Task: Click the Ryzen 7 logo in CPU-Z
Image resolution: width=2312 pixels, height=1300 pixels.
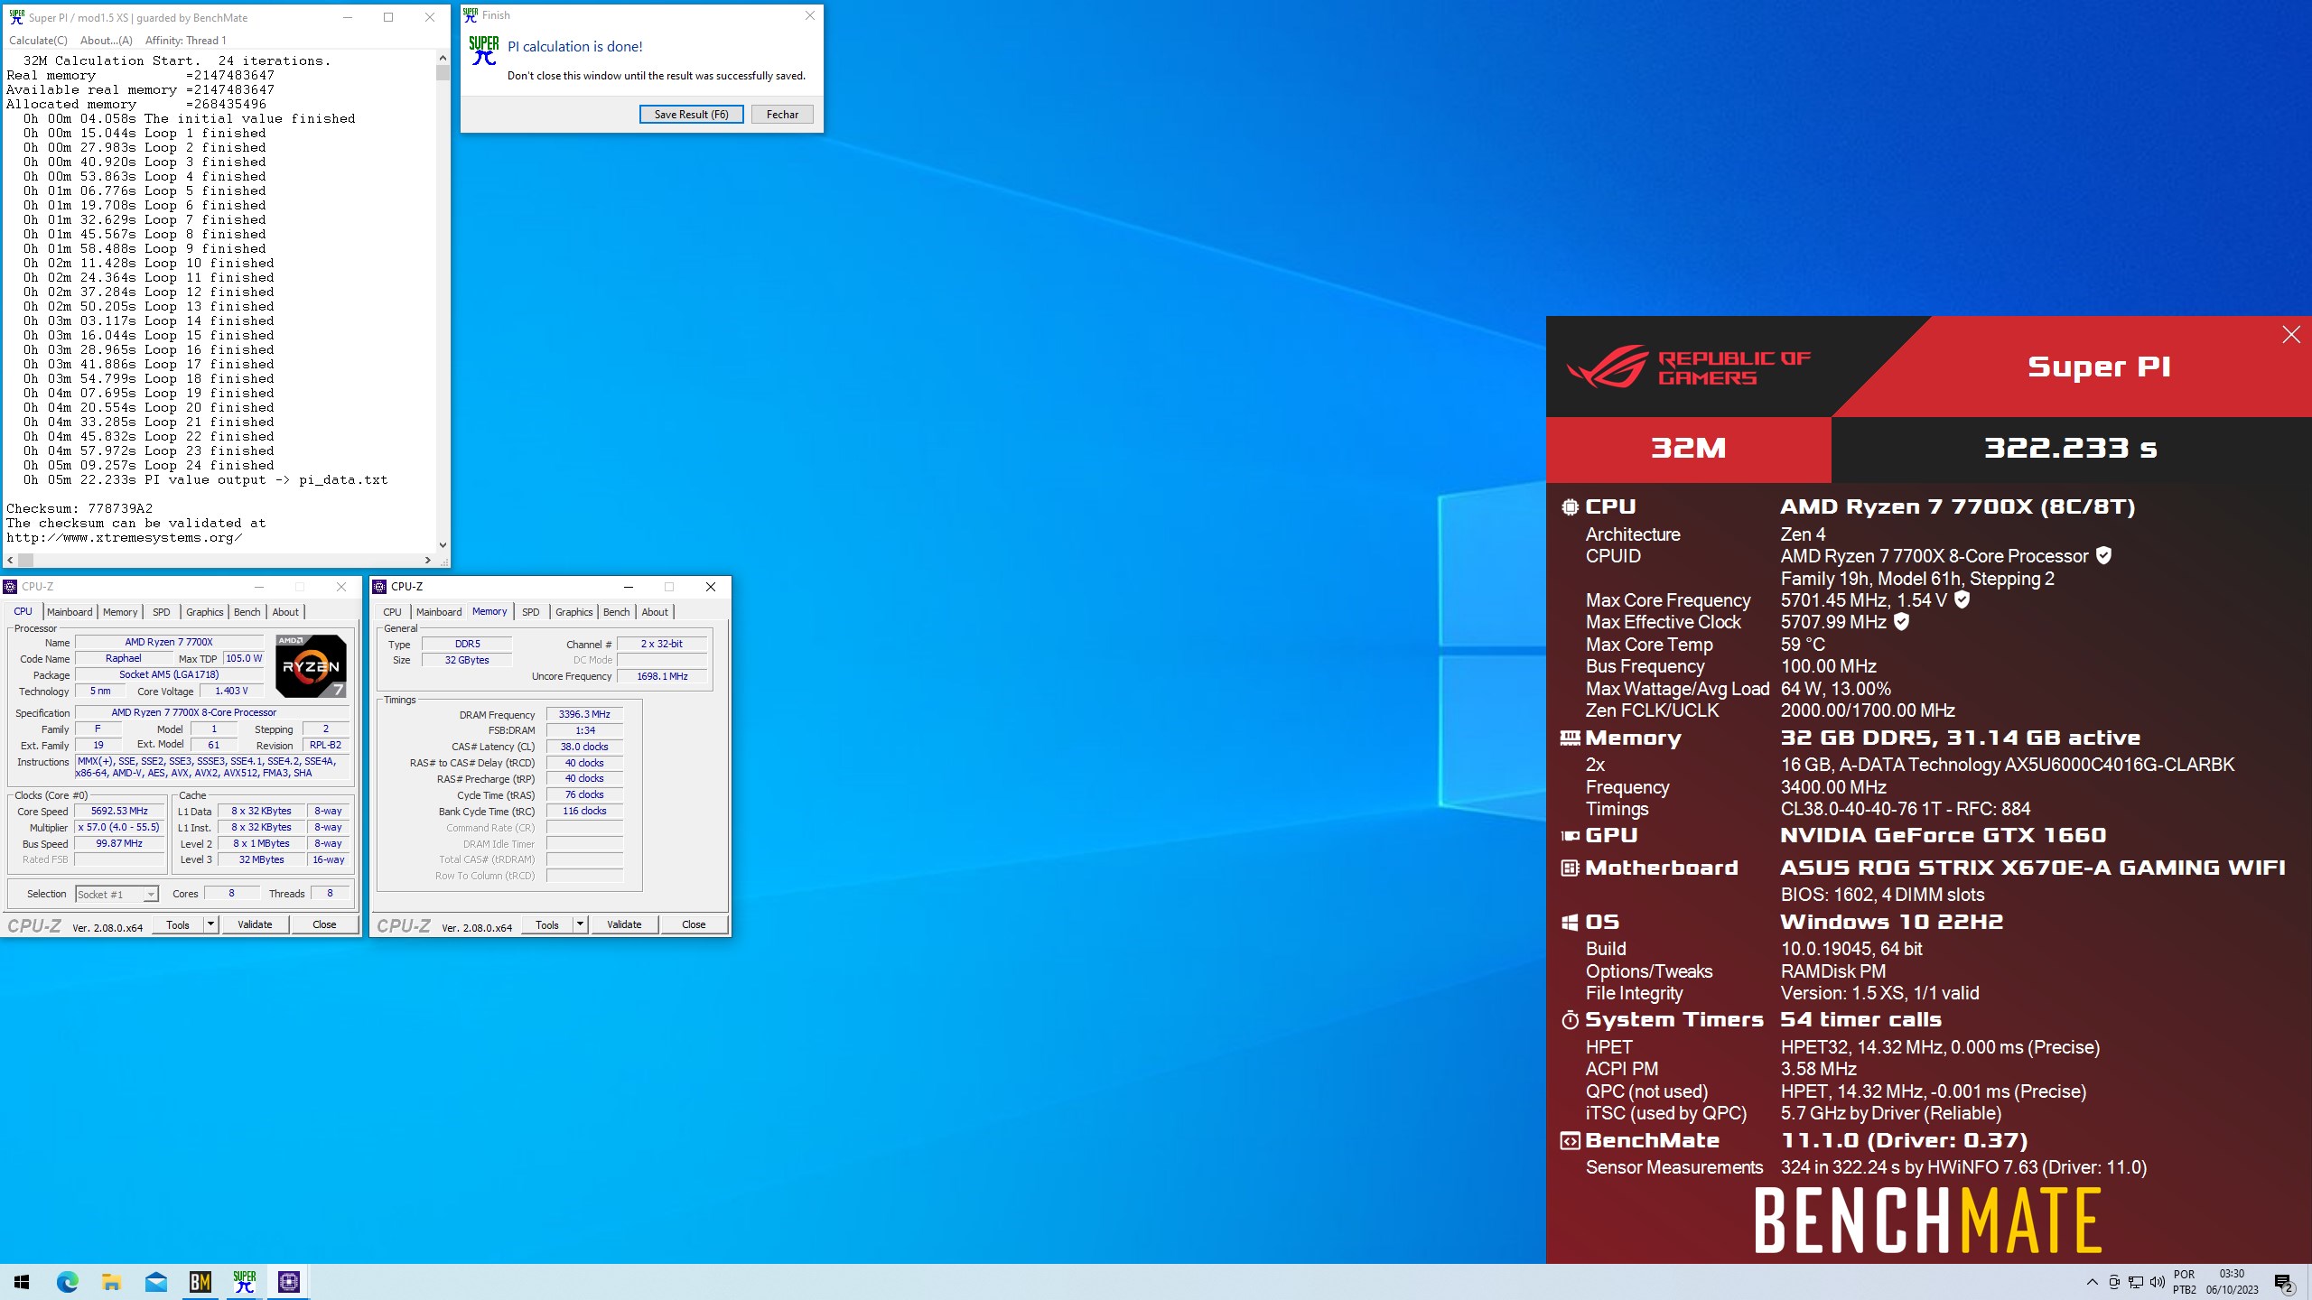Action: coord(311,666)
